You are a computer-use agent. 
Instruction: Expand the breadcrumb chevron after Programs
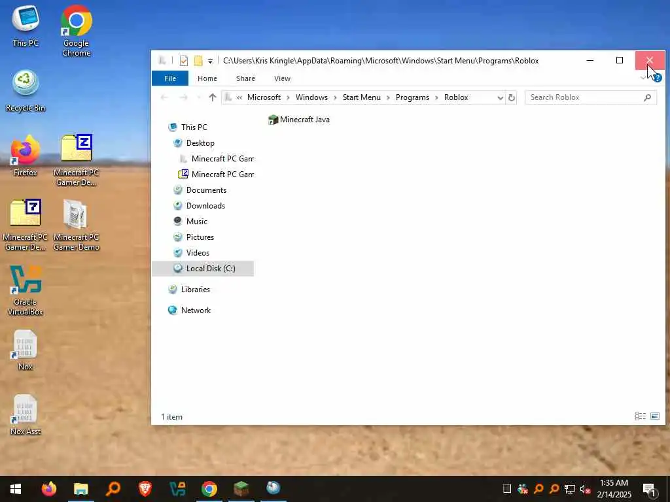point(436,98)
